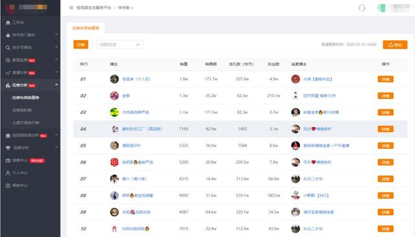Click the headset customer service icon

coord(362,8)
